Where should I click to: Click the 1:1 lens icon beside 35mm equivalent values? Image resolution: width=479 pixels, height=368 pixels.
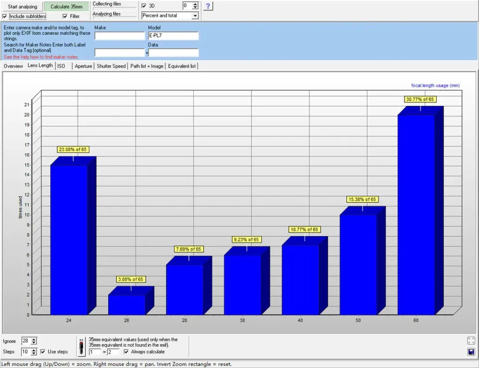click(x=81, y=346)
